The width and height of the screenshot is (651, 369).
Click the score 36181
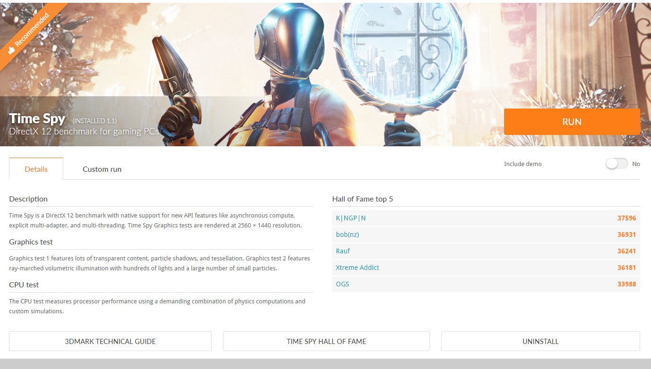click(x=626, y=268)
